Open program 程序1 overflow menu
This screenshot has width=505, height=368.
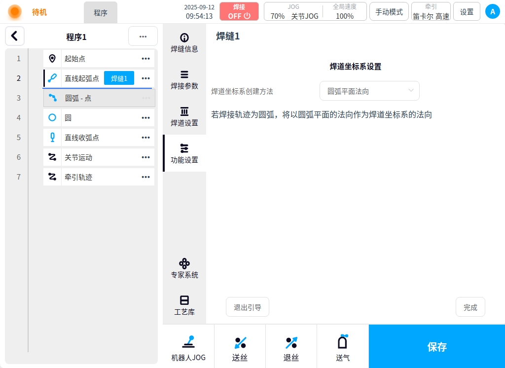143,37
